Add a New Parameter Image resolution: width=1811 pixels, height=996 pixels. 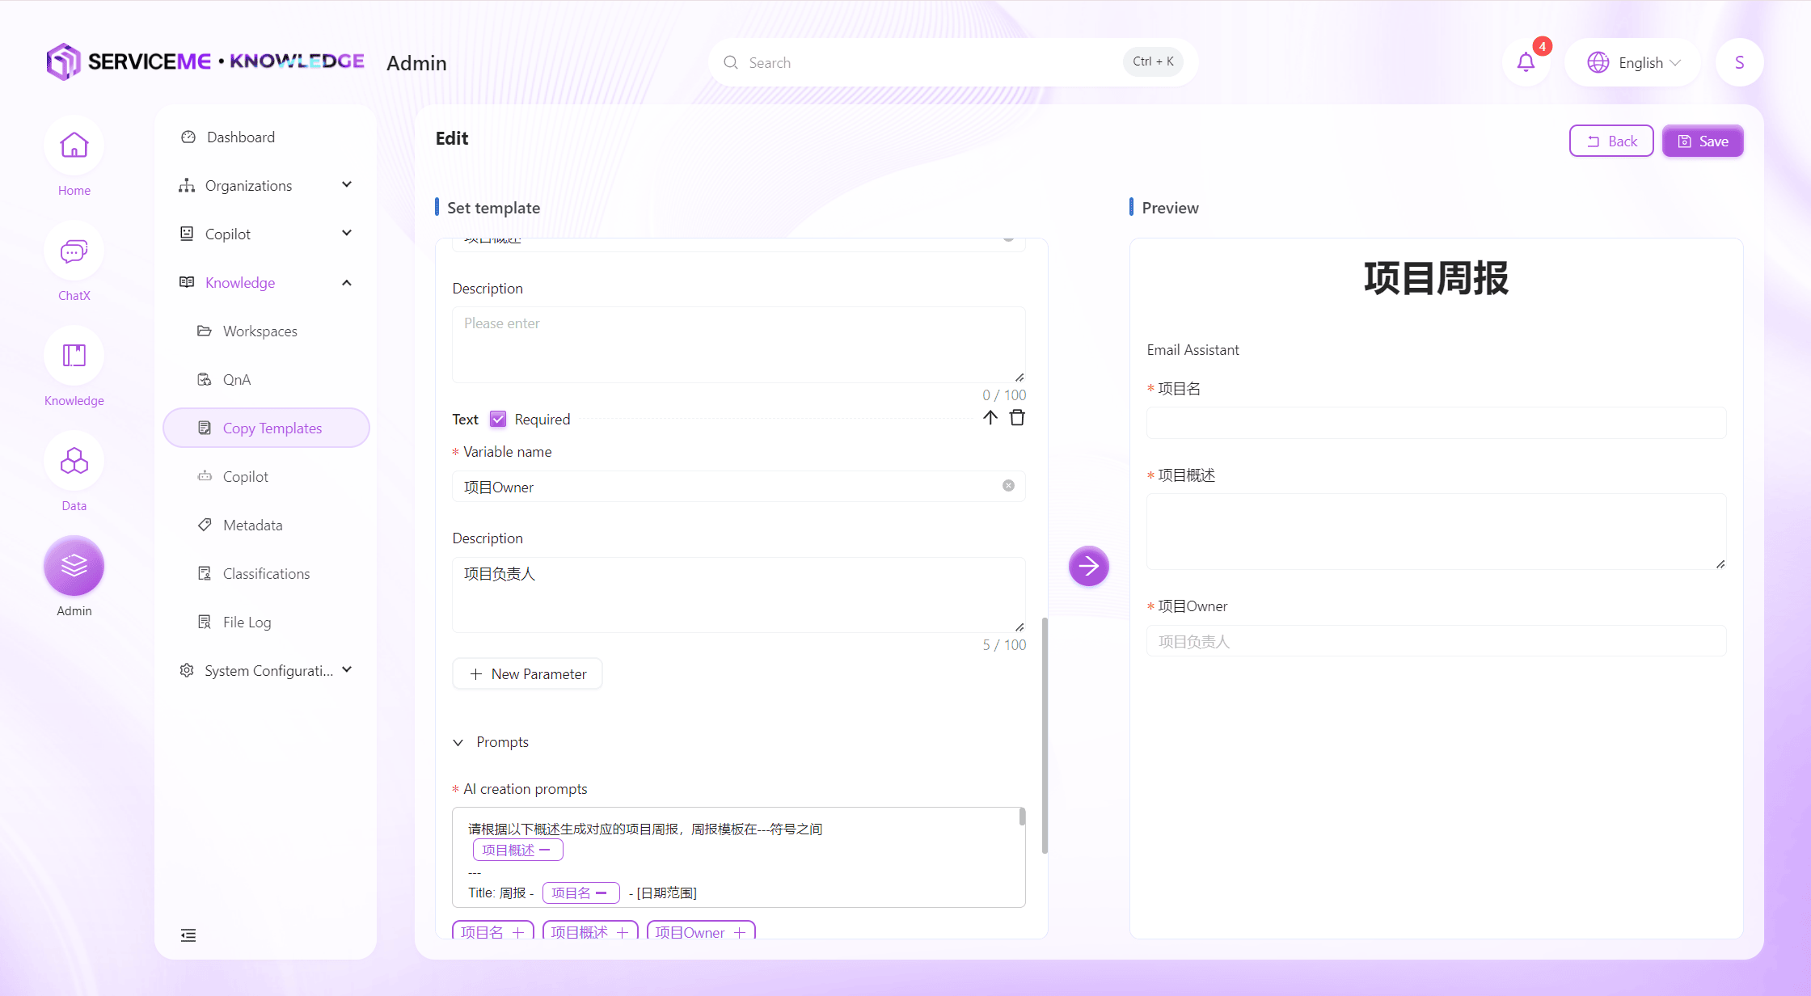pos(527,674)
